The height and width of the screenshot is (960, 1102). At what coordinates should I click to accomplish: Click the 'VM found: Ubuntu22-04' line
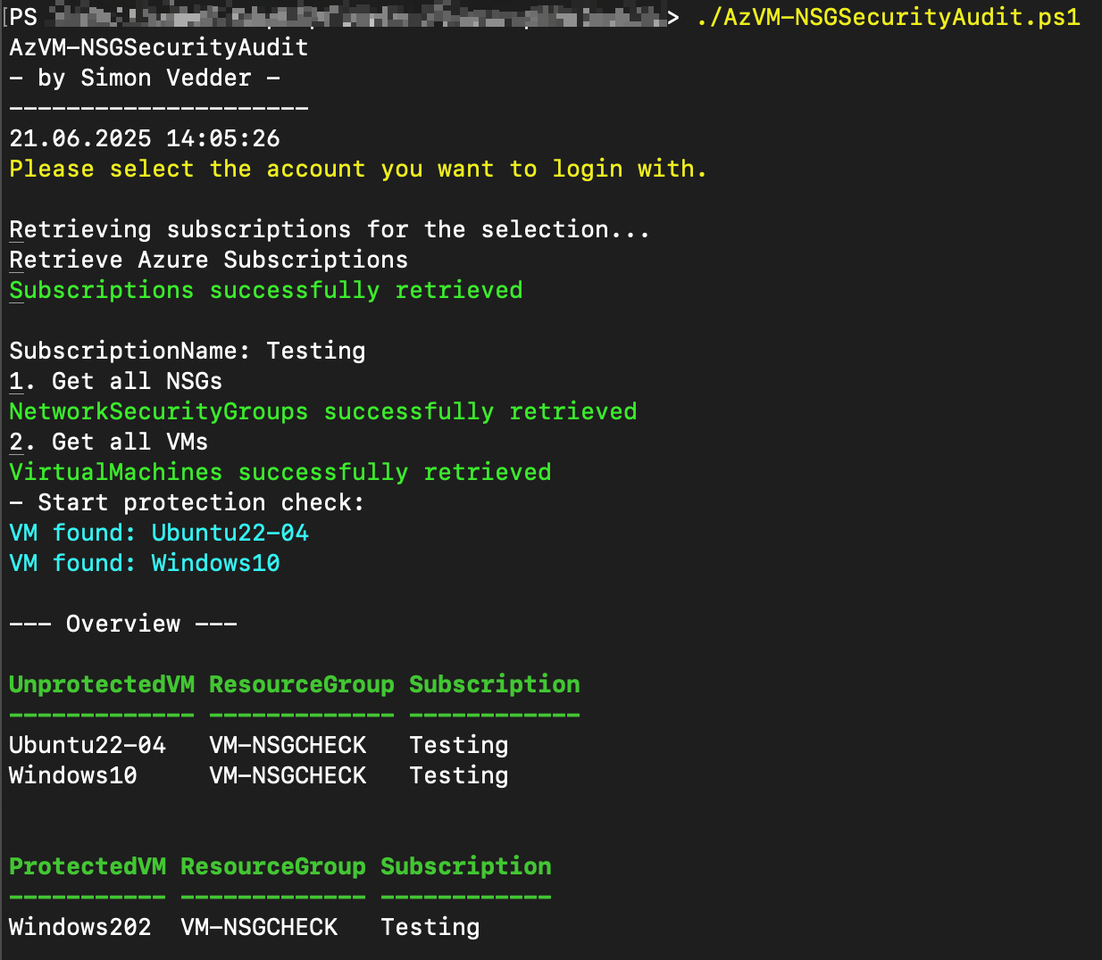pyautogui.click(x=159, y=533)
